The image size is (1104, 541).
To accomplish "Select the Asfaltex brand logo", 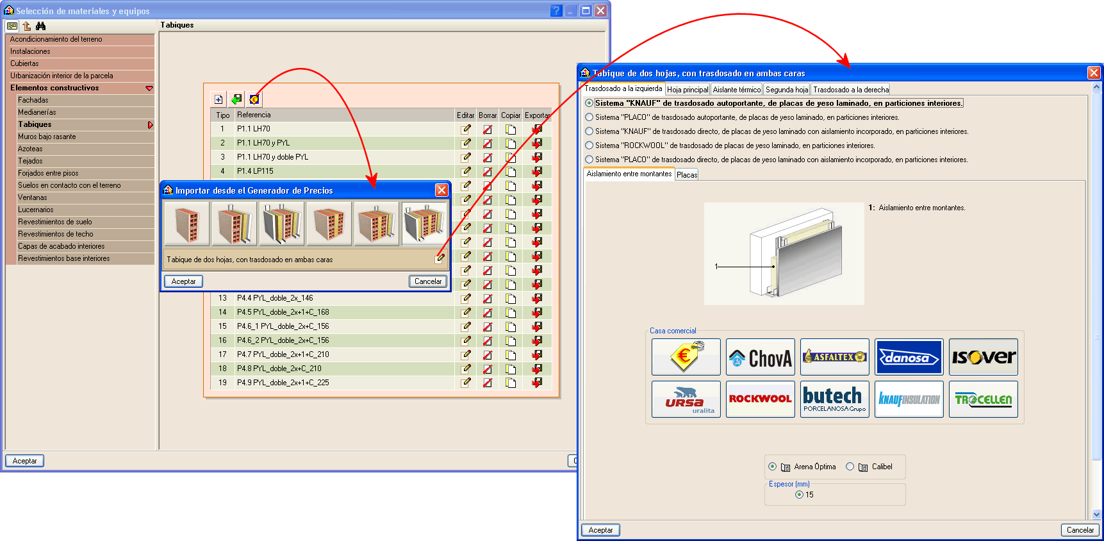I will 835,357.
